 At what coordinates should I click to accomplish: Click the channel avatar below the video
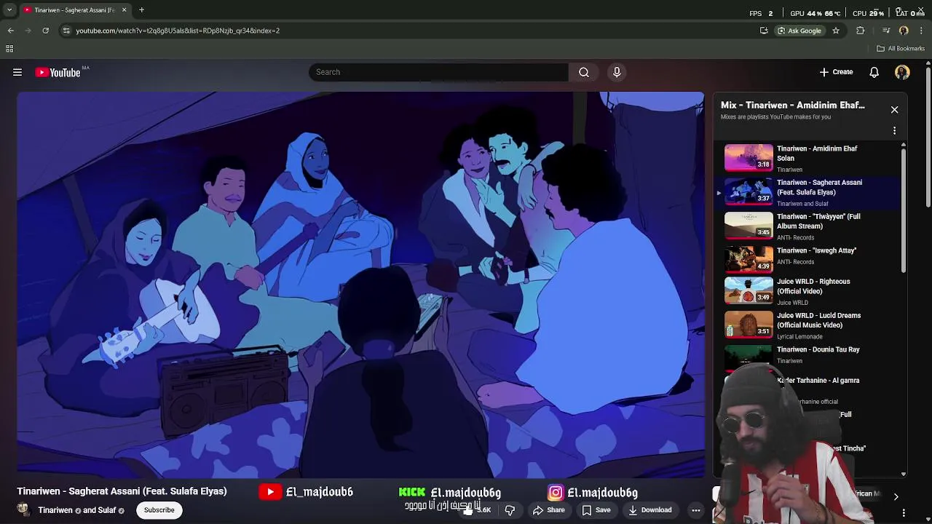(23, 509)
